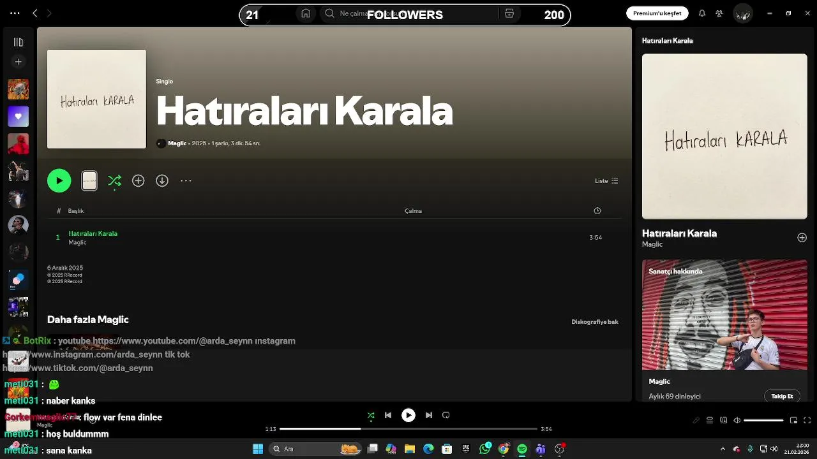Pause or play in the bottom player
Screen dimensions: 817x459
pyautogui.click(x=408, y=415)
